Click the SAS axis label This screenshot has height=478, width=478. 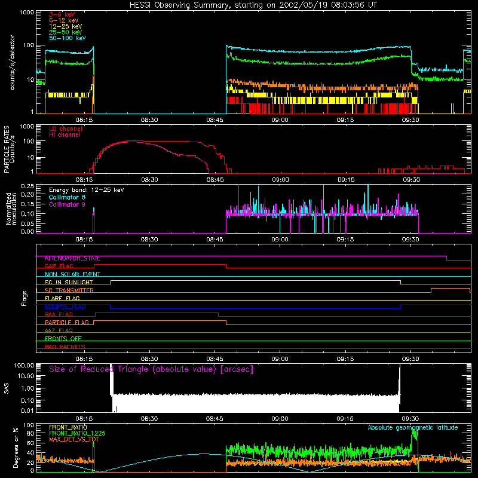[7, 388]
